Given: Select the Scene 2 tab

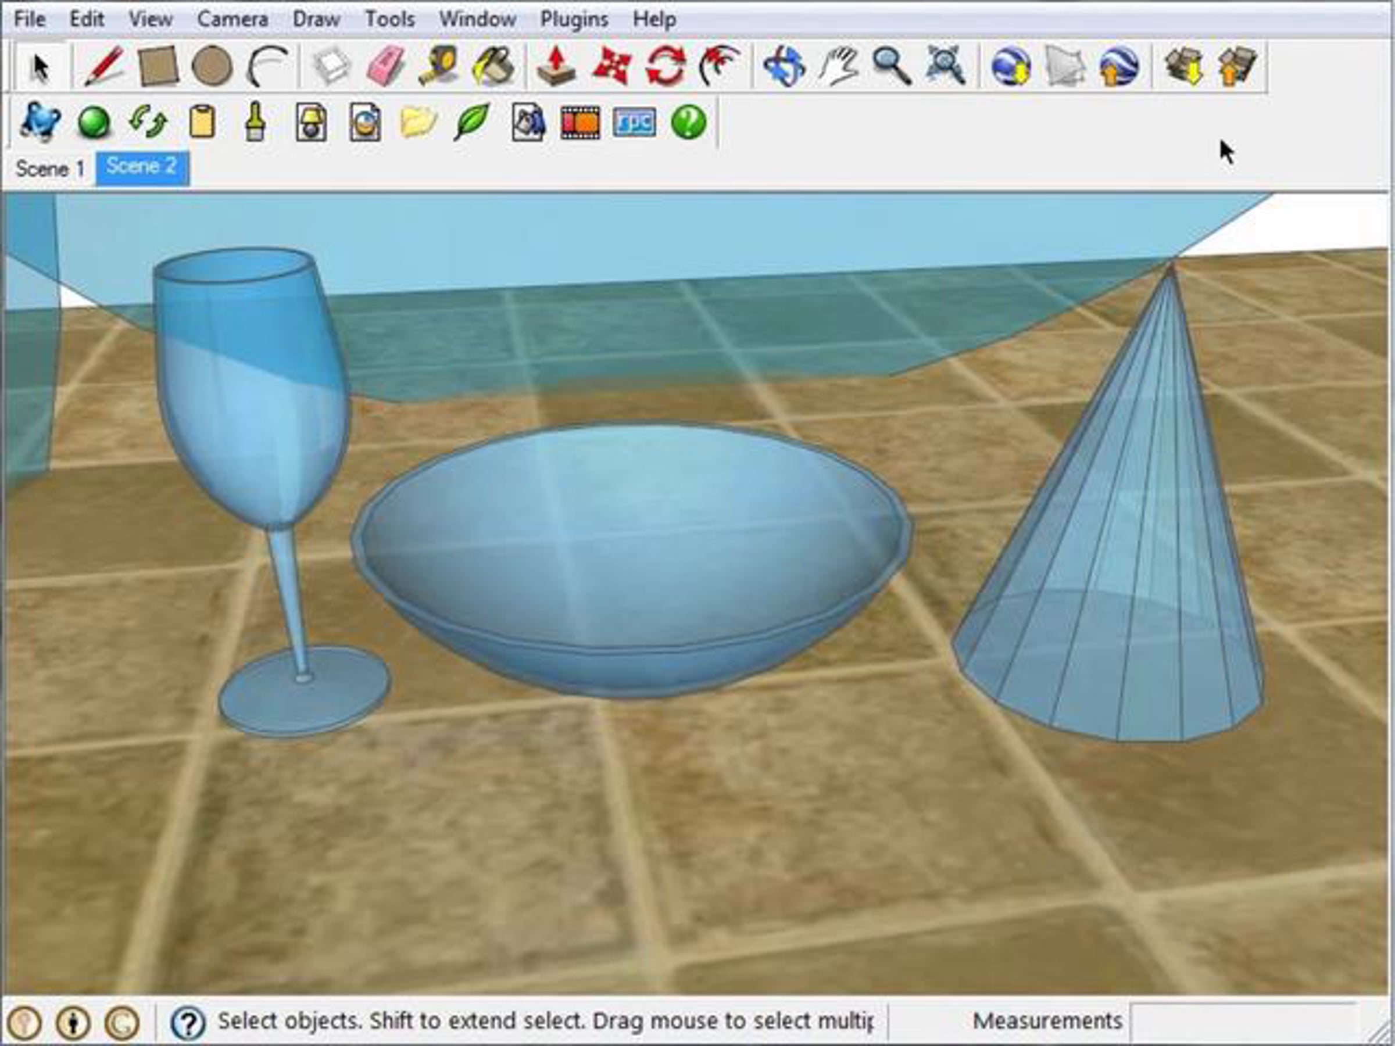Looking at the screenshot, I should [x=142, y=167].
